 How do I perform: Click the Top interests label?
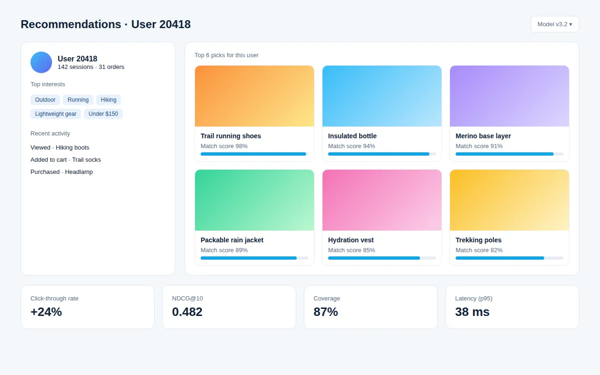48,84
